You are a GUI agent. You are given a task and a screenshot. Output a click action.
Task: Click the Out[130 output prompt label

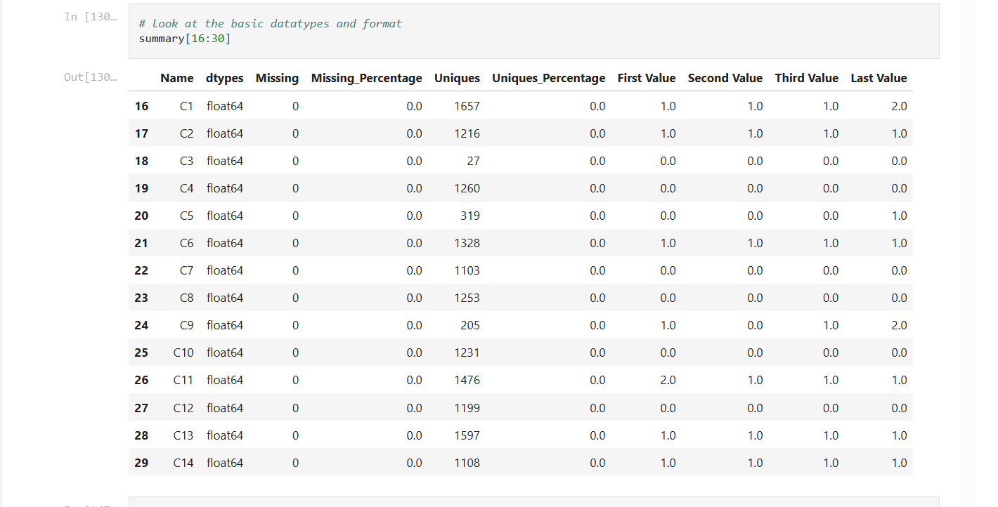pos(91,77)
